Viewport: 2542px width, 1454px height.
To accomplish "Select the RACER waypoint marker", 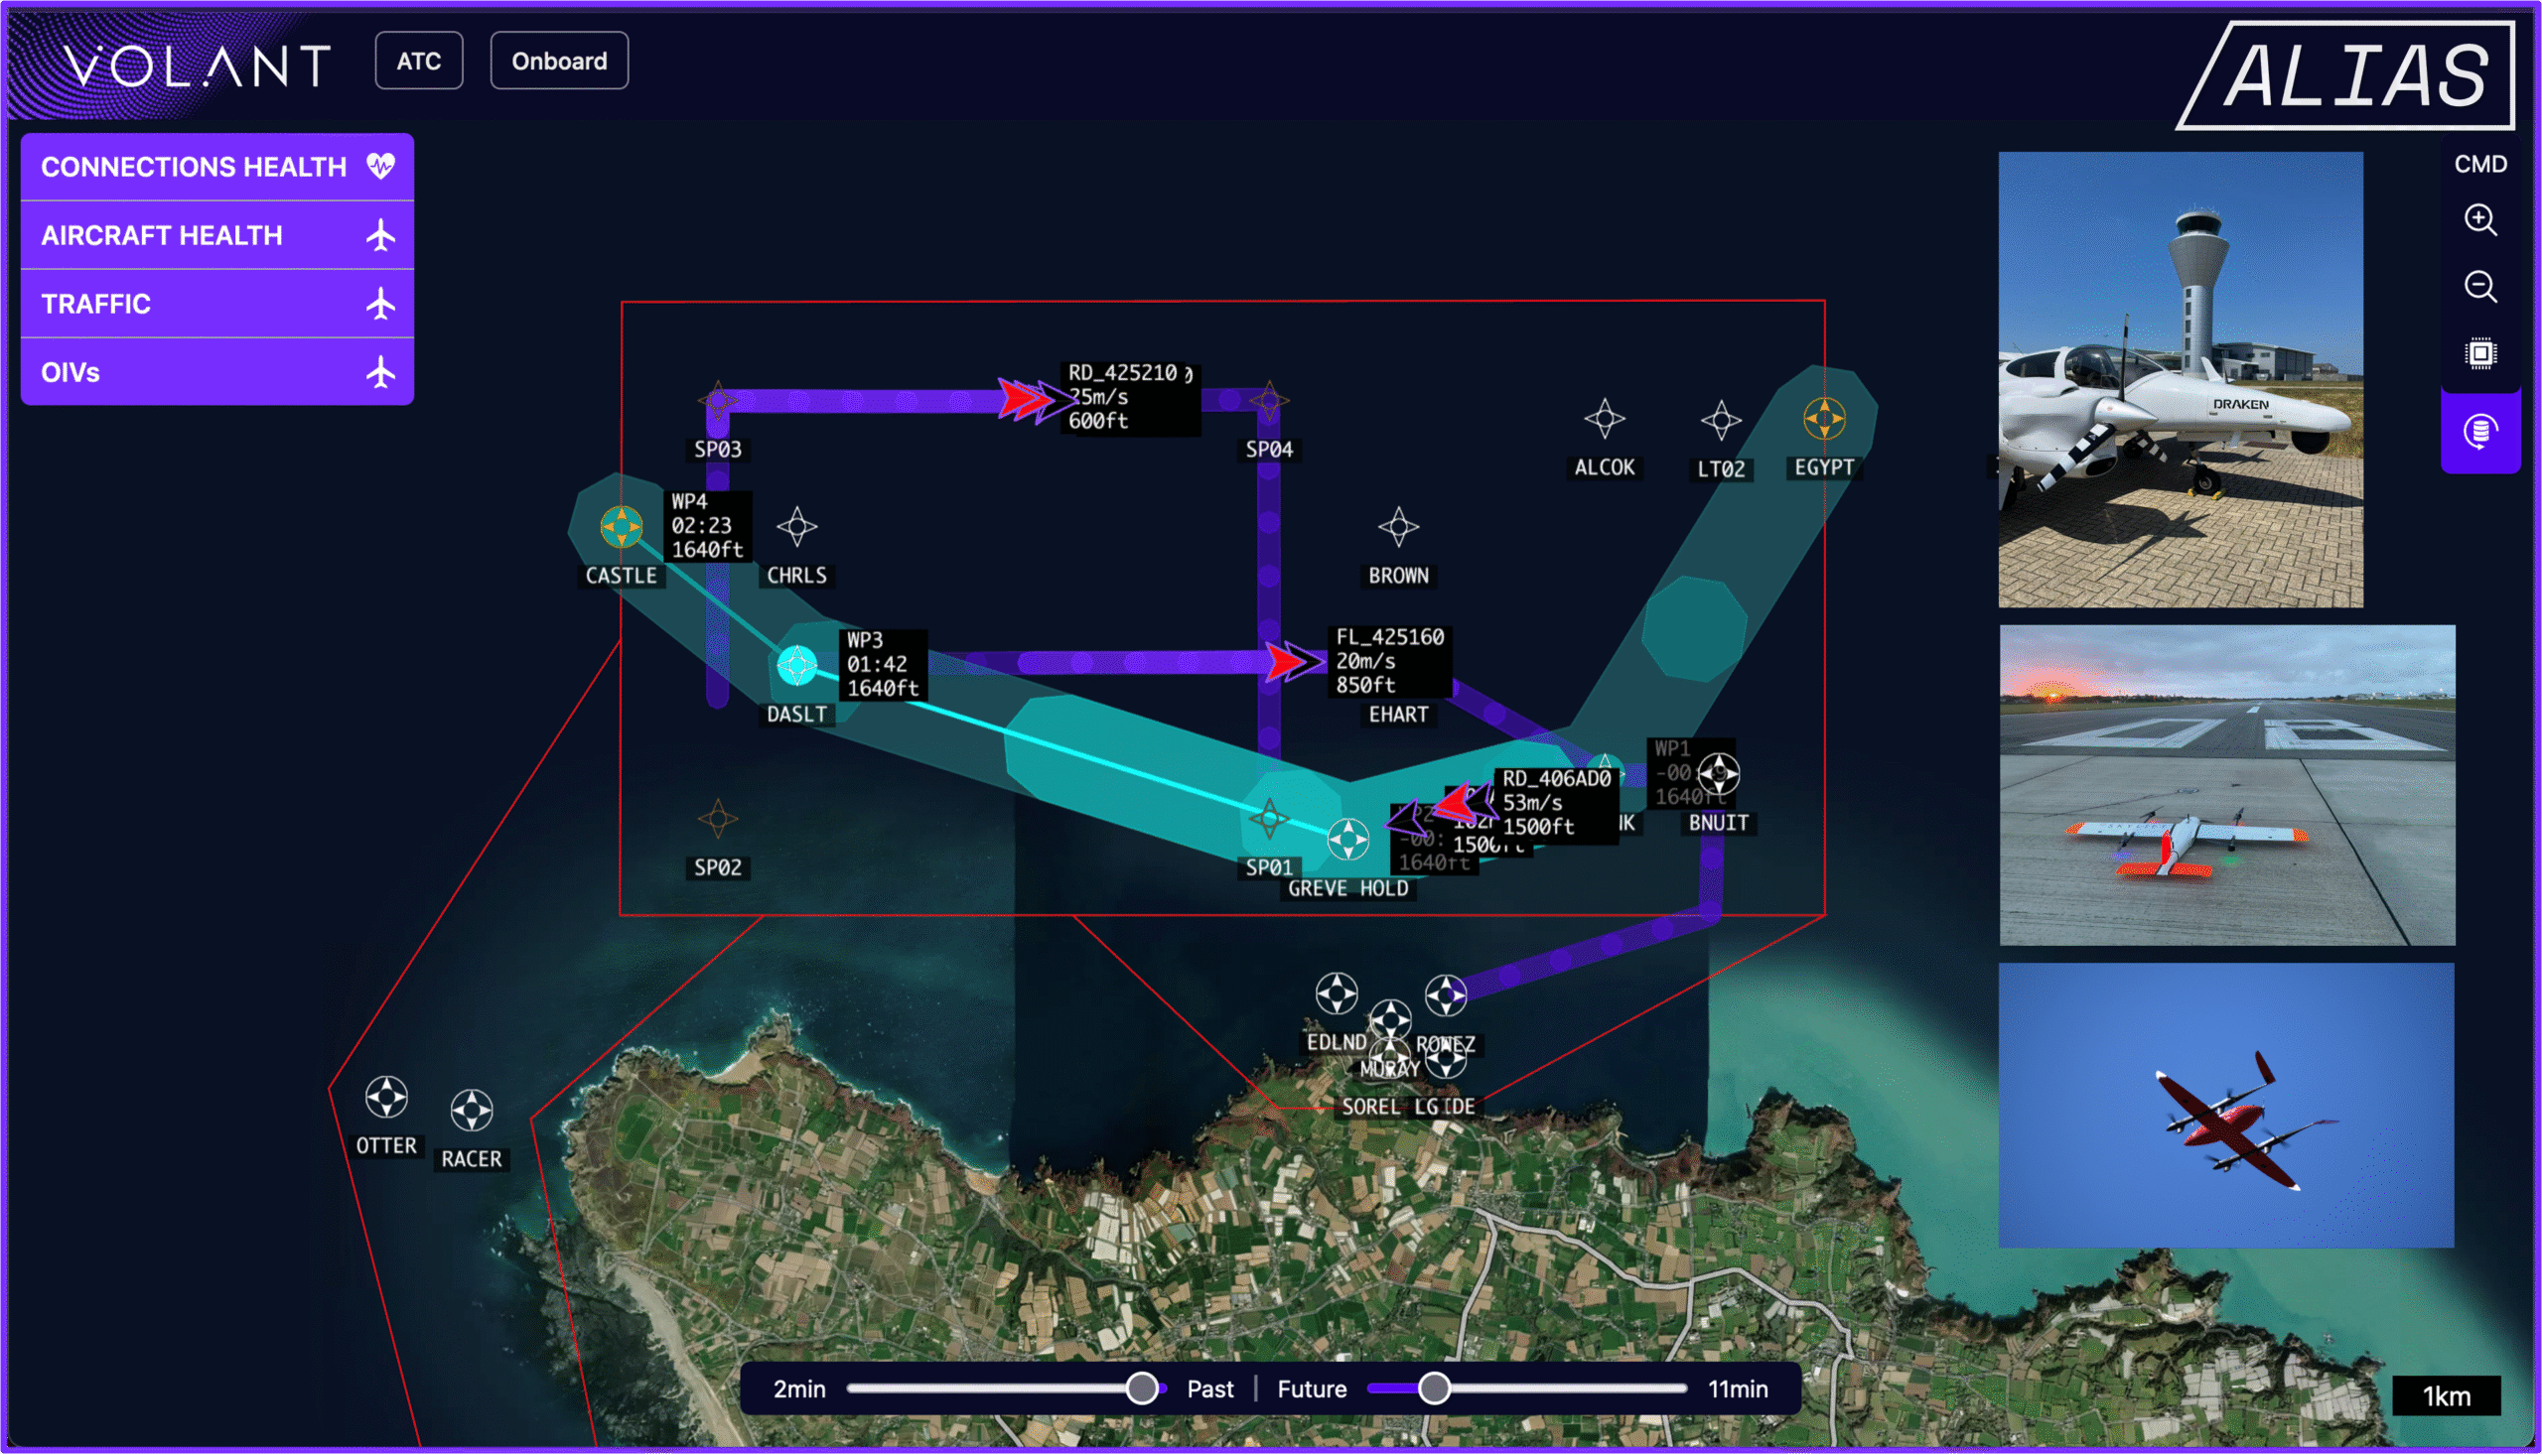I will [x=472, y=1110].
